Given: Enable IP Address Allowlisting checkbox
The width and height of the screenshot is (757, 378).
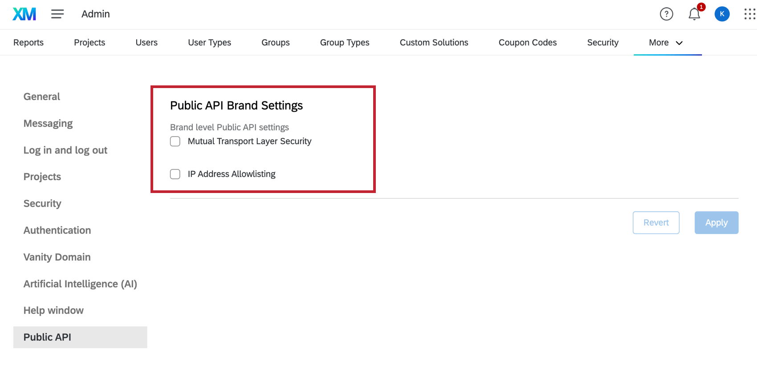Looking at the screenshot, I should pyautogui.click(x=175, y=174).
